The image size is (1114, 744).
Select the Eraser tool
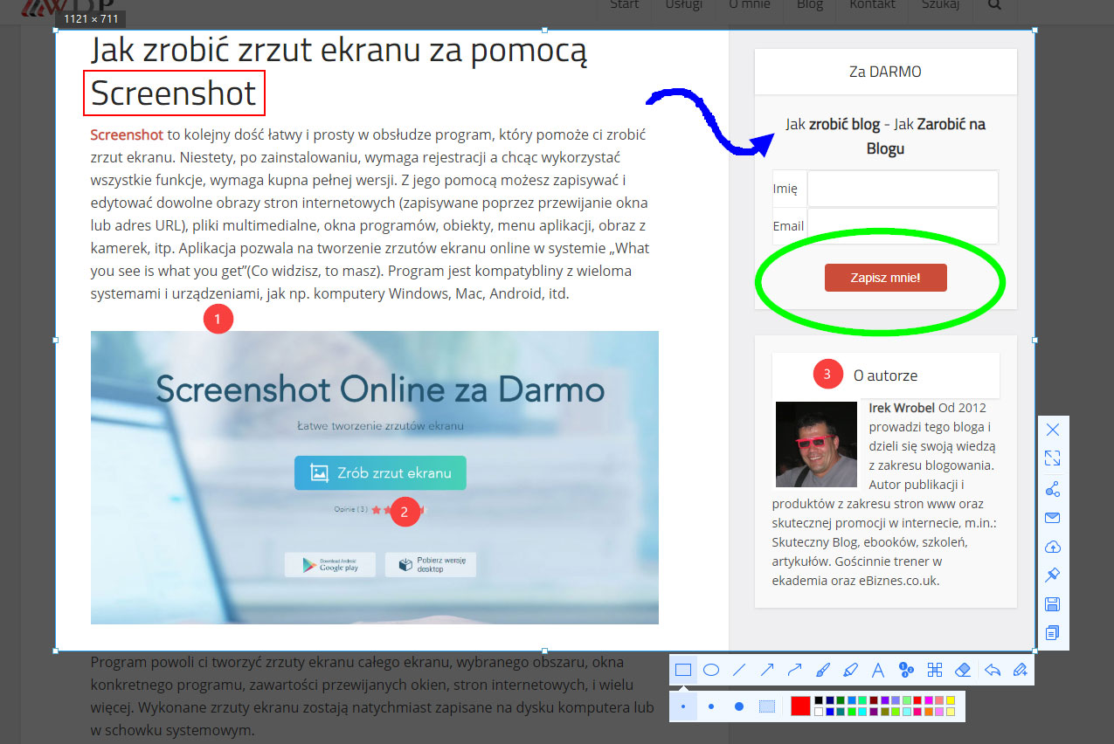(963, 670)
